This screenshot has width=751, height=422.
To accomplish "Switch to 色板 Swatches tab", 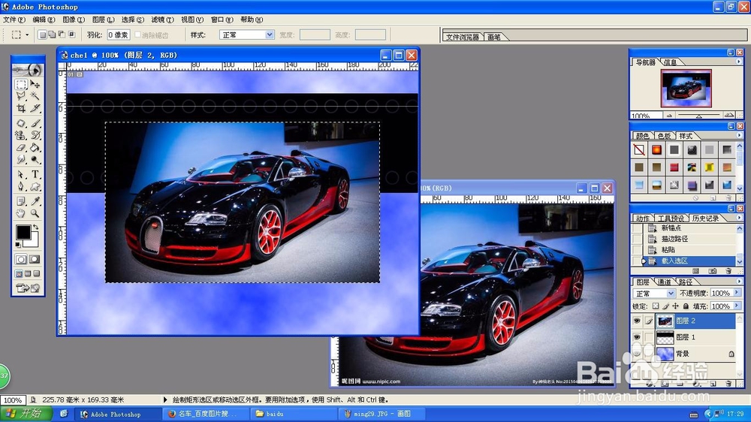I will point(664,136).
